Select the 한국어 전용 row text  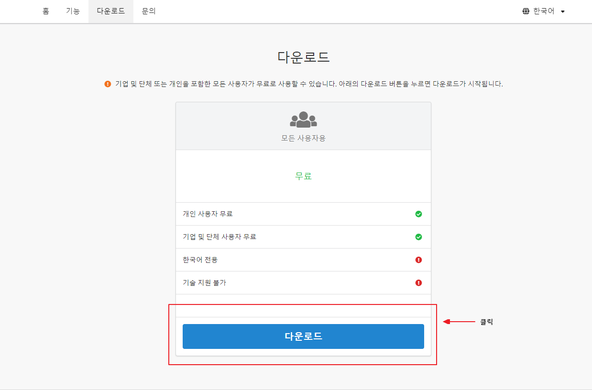pyautogui.click(x=200, y=260)
